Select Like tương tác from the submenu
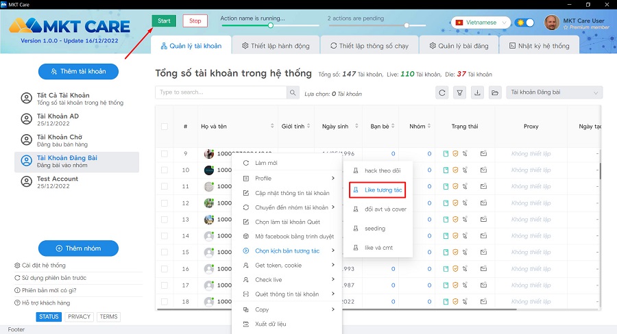Image resolution: width=617 pixels, height=334 pixels. click(378, 190)
